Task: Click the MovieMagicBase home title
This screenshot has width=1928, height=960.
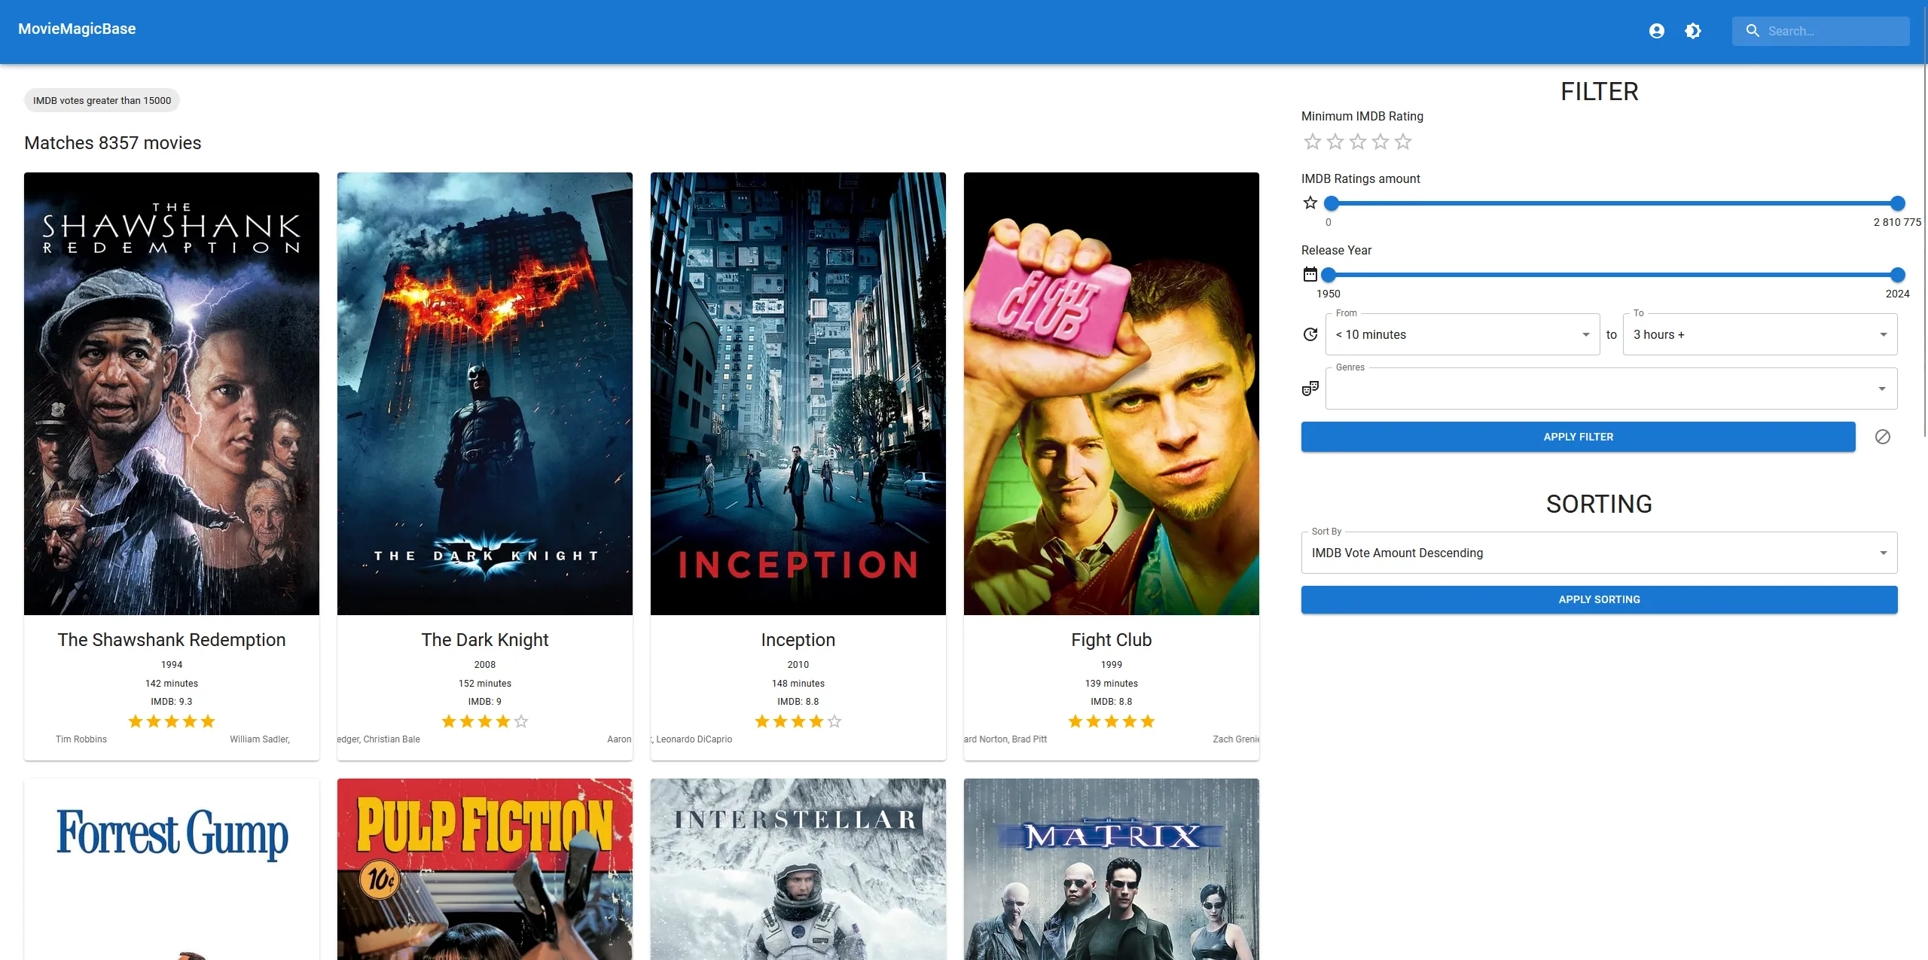Action: pos(77,29)
